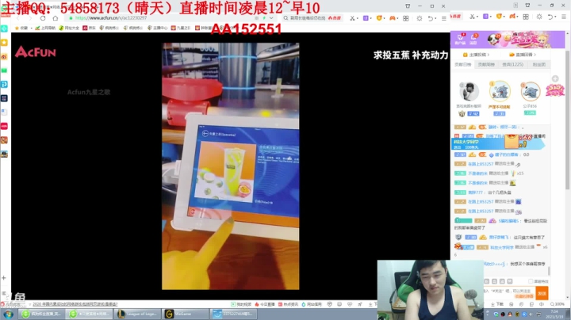Viewport: 571px width, 320px height.
Task: Toggle the 屏蔽特效 checkbox
Action: (x=531, y=281)
